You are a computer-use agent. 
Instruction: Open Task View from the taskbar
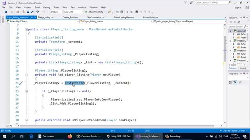[x=22, y=136]
